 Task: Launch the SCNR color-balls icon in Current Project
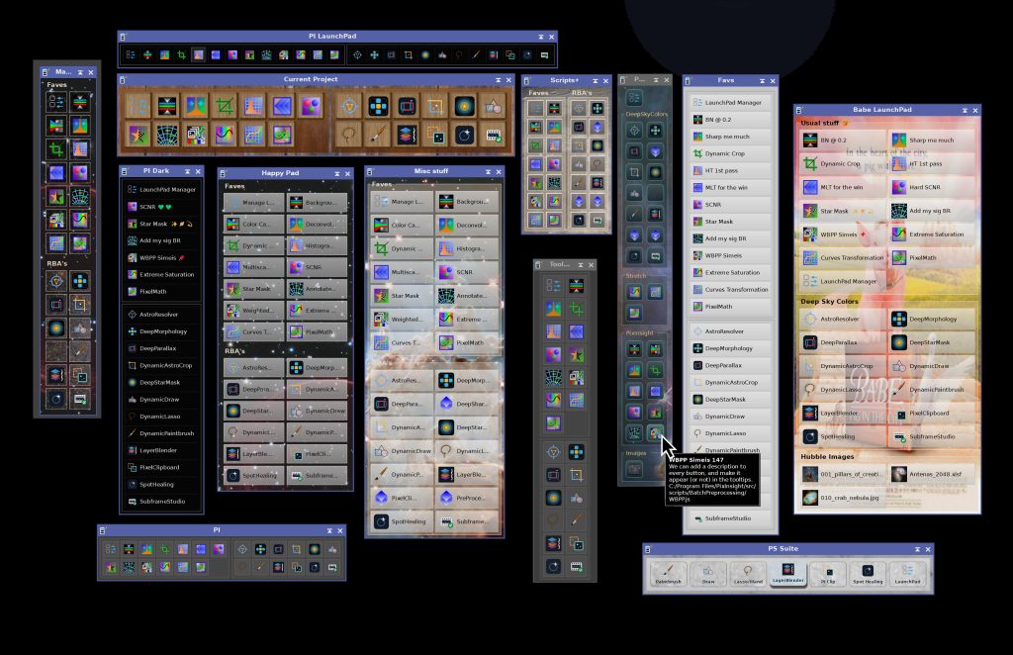pos(311,106)
